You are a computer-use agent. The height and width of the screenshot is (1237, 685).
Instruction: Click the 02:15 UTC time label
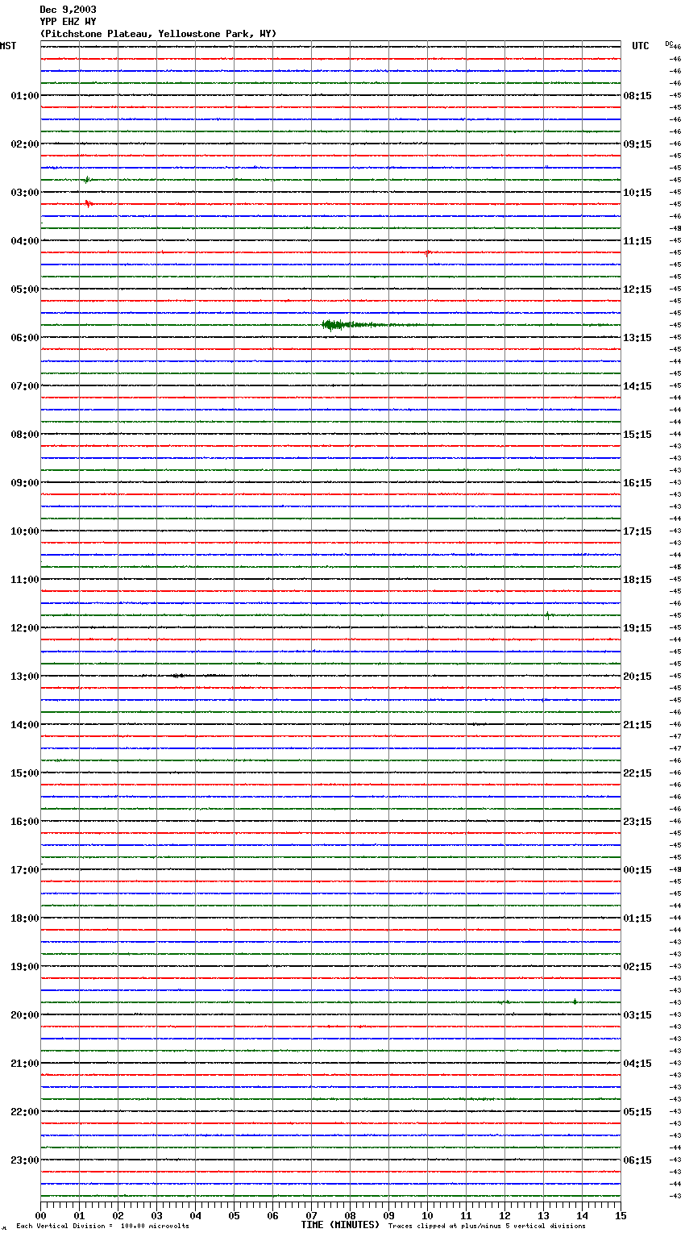pyautogui.click(x=637, y=967)
